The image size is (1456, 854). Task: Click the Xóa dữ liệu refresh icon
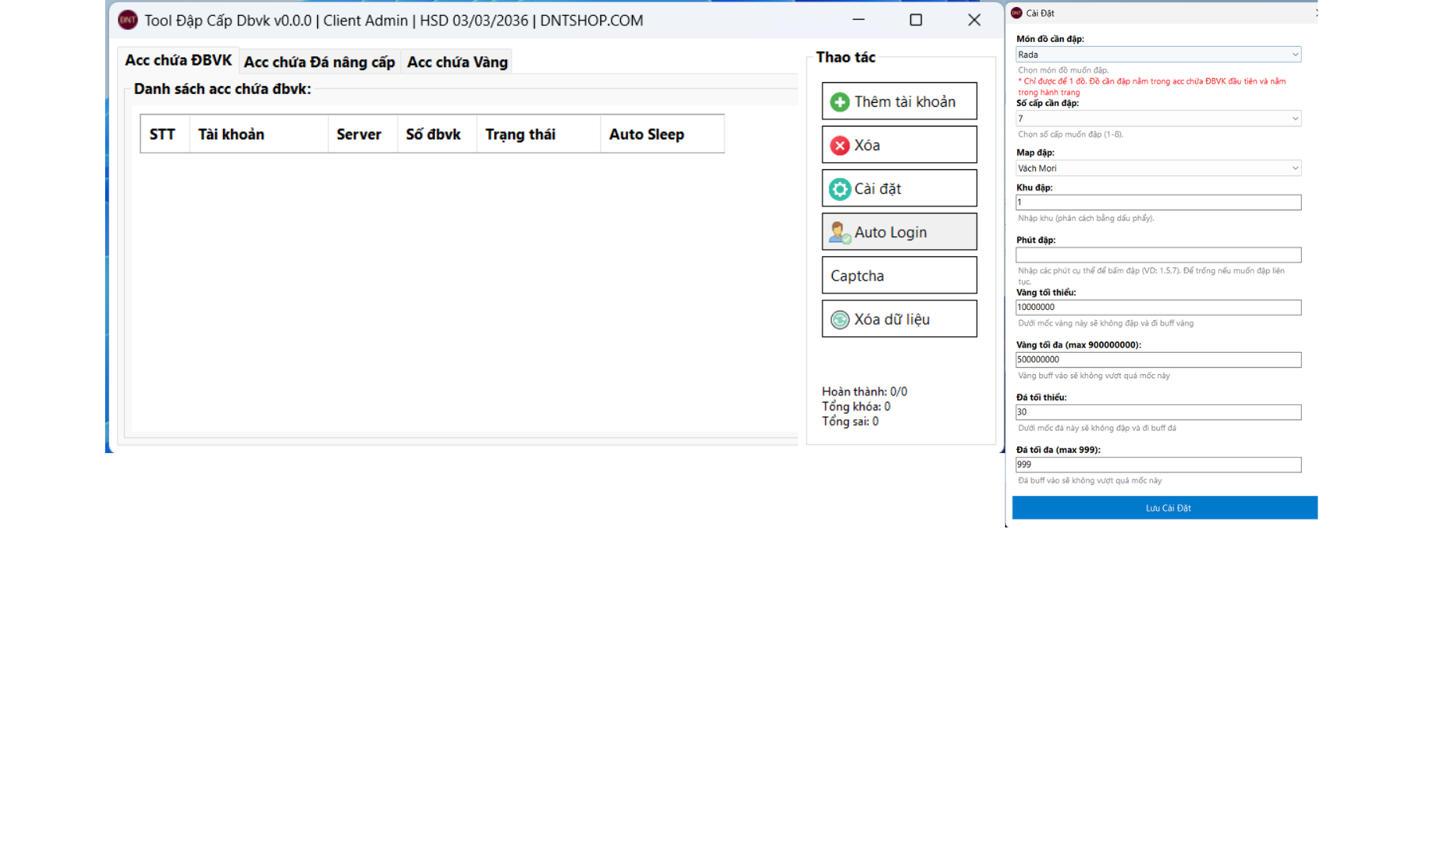tap(839, 319)
